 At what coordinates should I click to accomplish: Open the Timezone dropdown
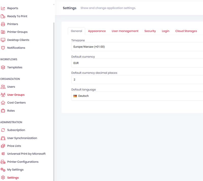click(x=137, y=47)
